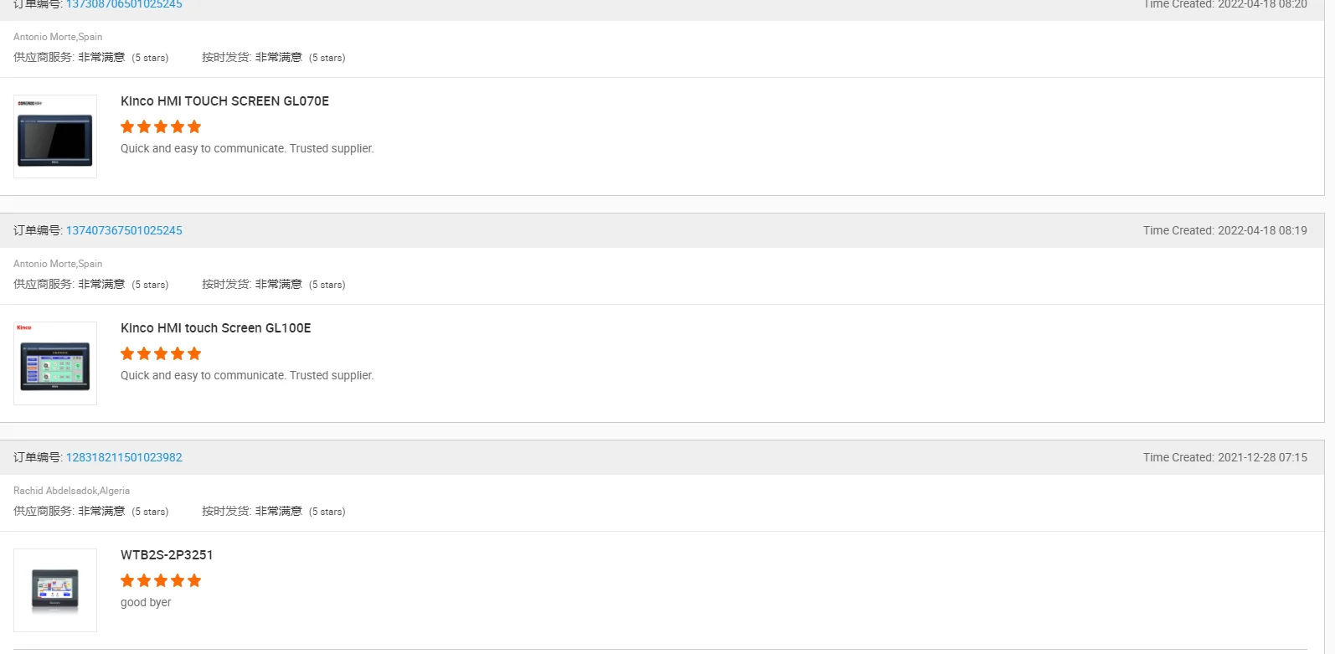Click first star of GL100E review rating
The image size is (1335, 654).
coord(127,353)
